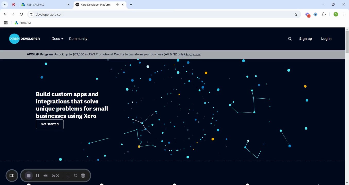The width and height of the screenshot is (349, 185).
Task: Click the Sign up link
Action: [305, 39]
